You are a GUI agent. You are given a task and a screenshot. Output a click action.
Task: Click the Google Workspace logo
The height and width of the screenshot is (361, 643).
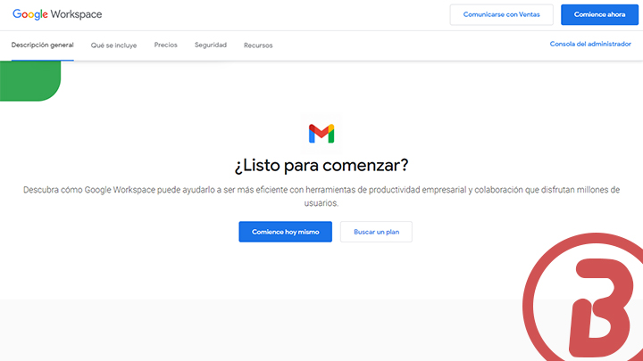(57, 14)
